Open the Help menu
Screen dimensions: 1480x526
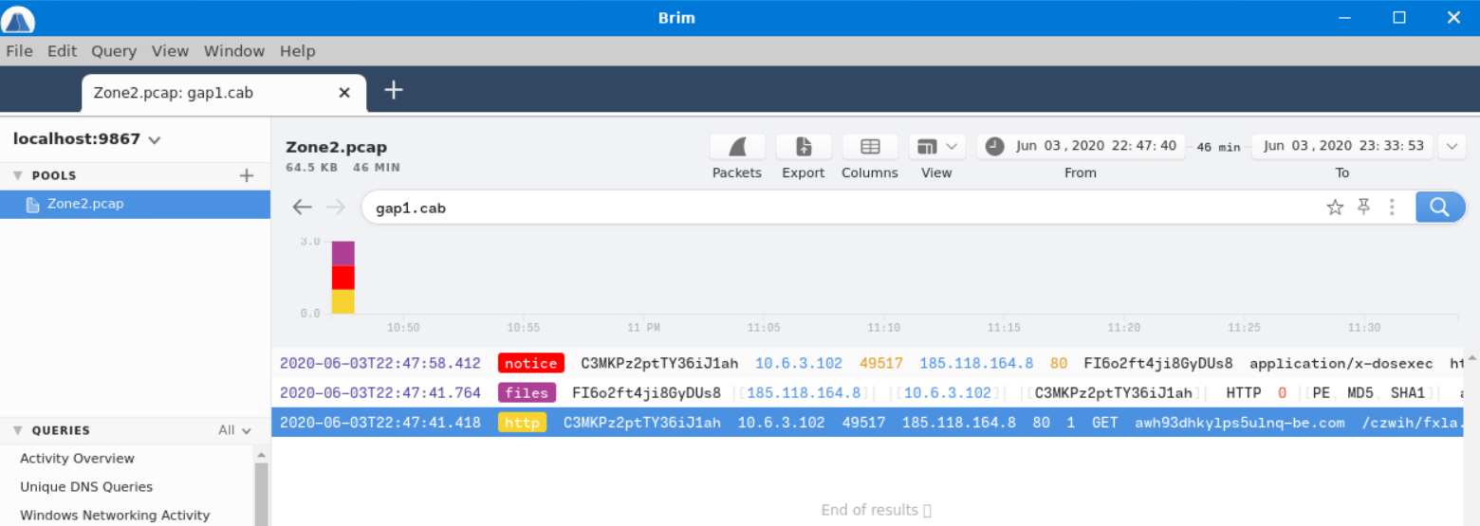(x=297, y=51)
